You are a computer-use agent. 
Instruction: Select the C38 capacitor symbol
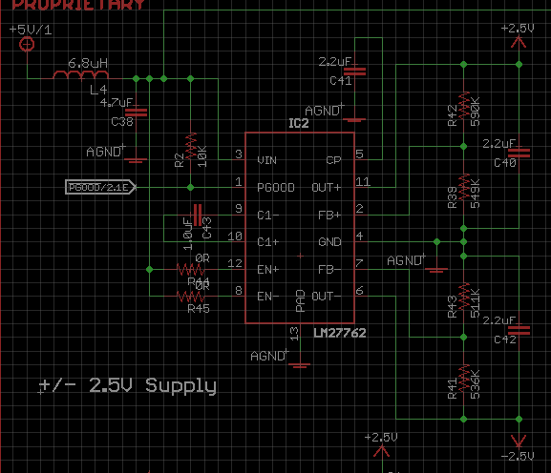click(137, 113)
